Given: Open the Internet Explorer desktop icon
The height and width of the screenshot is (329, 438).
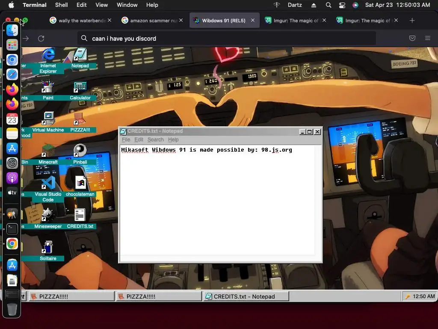Looking at the screenshot, I should (x=48, y=60).
